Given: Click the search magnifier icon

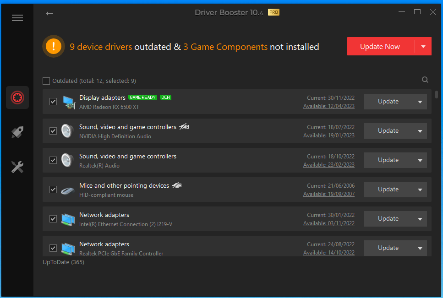Looking at the screenshot, I should click(x=425, y=80).
